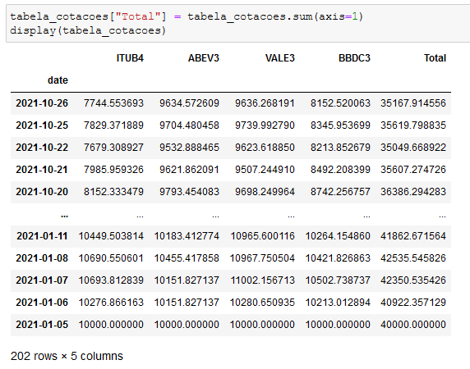This screenshot has width=470, height=369.
Task: Select row index 2021-01-05
Action: click(x=42, y=325)
